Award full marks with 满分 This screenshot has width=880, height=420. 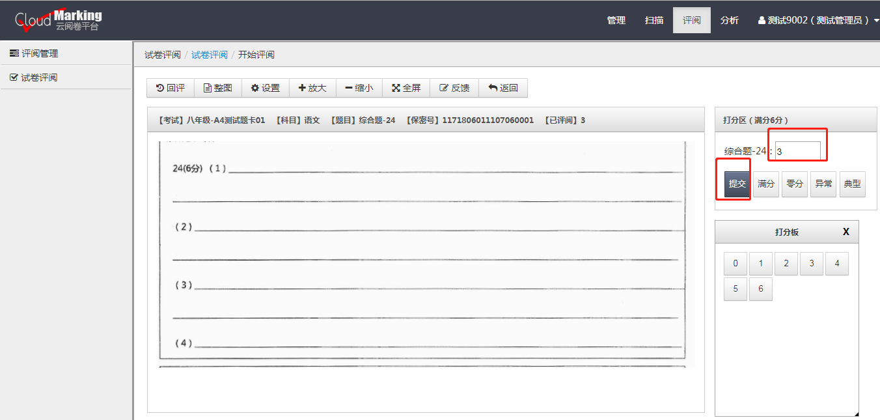point(765,184)
